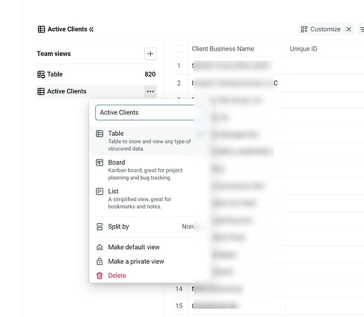Open the Split by dropdown

(x=142, y=226)
